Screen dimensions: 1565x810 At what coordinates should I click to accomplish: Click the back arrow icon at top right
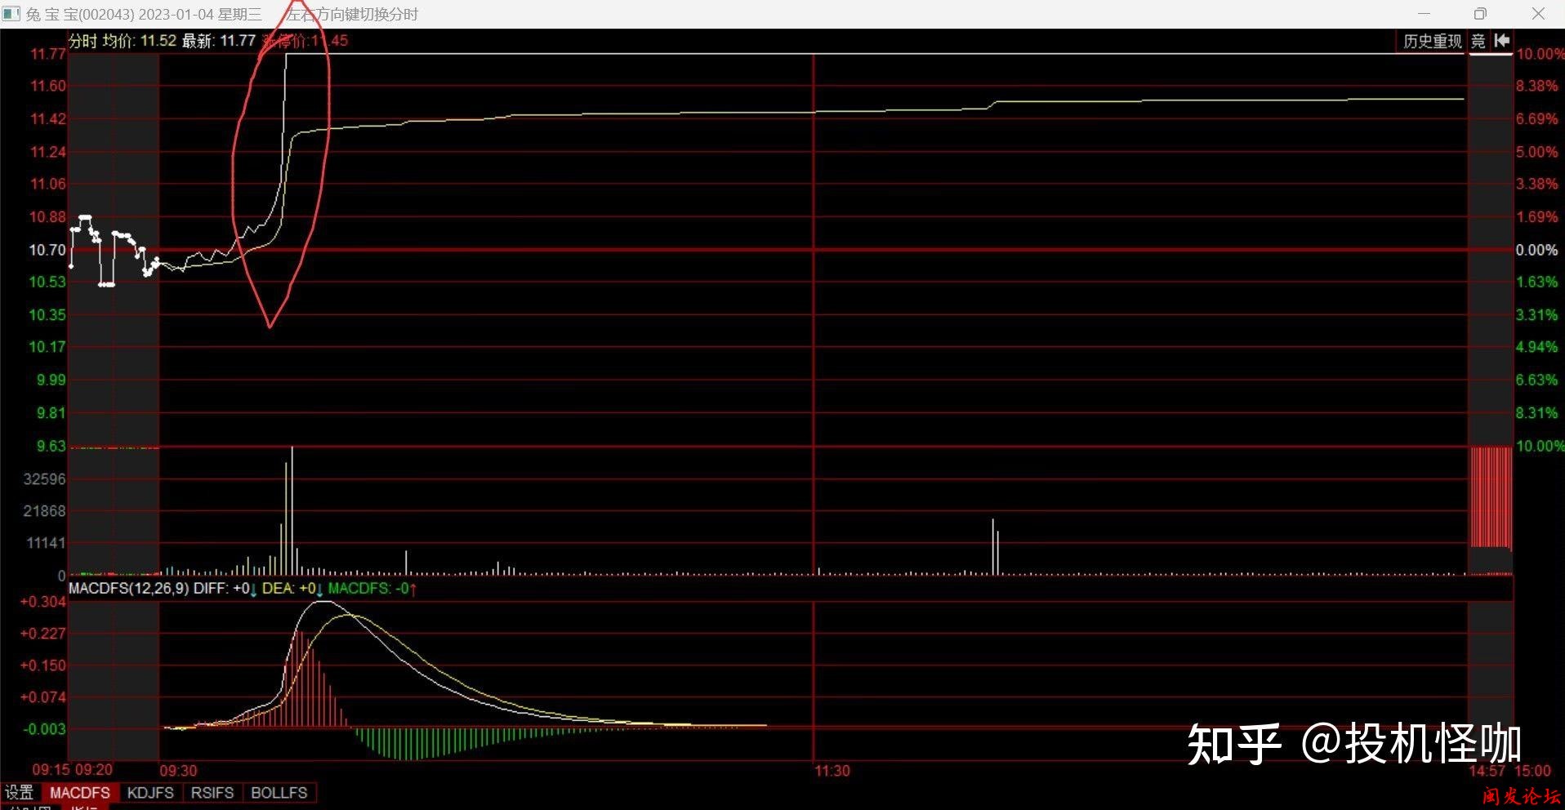pyautogui.click(x=1501, y=41)
